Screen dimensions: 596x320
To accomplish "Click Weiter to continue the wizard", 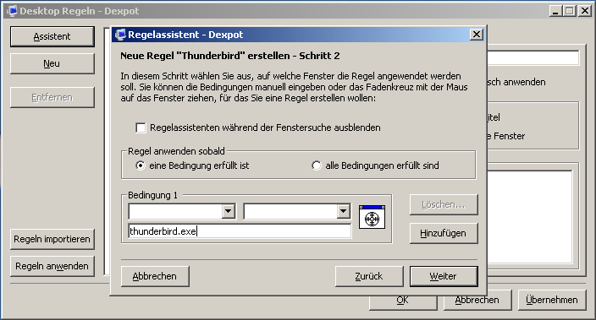I will pyautogui.click(x=444, y=276).
